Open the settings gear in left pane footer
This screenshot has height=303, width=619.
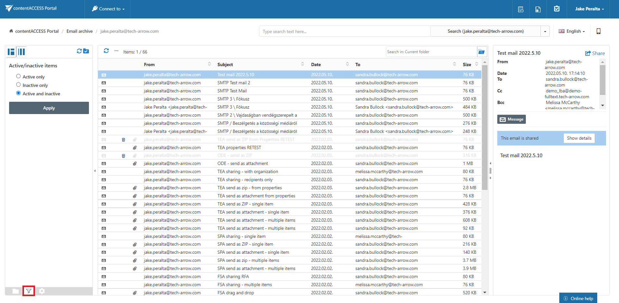[x=42, y=291]
